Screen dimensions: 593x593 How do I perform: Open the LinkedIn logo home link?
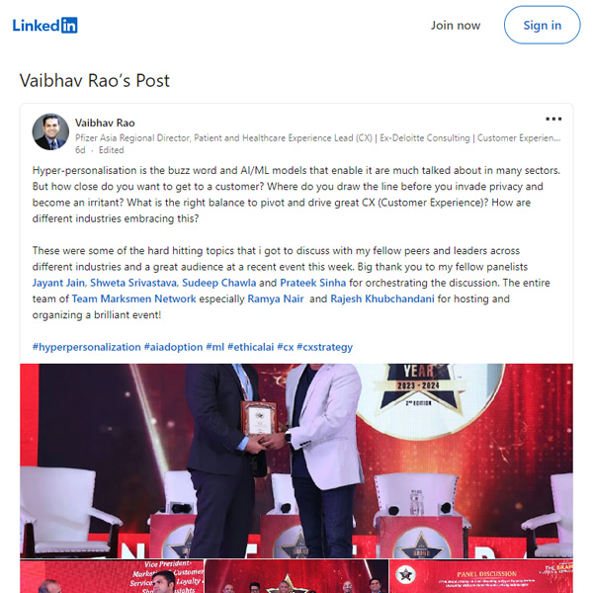(x=45, y=26)
